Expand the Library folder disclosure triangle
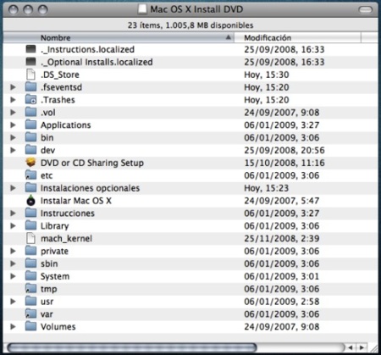381x355 pixels. click(x=13, y=225)
